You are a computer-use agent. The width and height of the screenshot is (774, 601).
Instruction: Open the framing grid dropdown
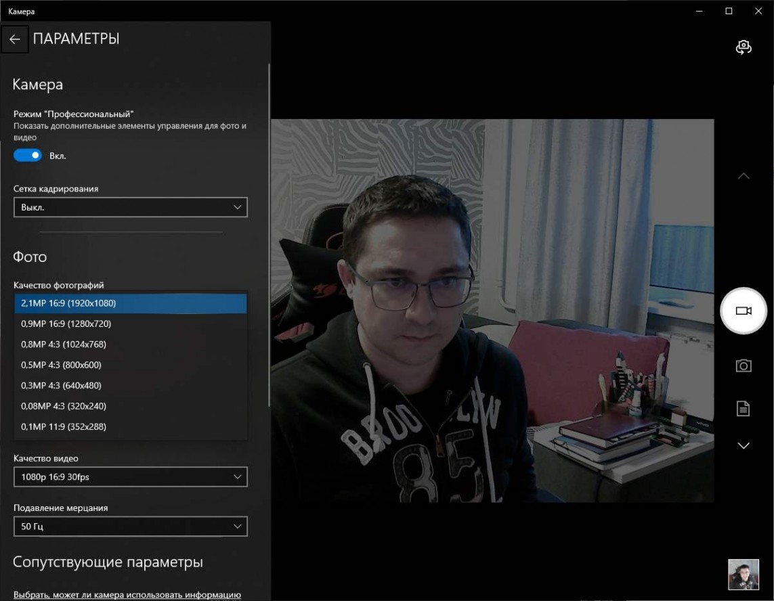point(130,207)
